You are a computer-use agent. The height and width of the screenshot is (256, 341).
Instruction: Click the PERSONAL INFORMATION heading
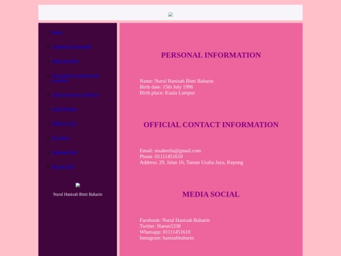point(211,55)
